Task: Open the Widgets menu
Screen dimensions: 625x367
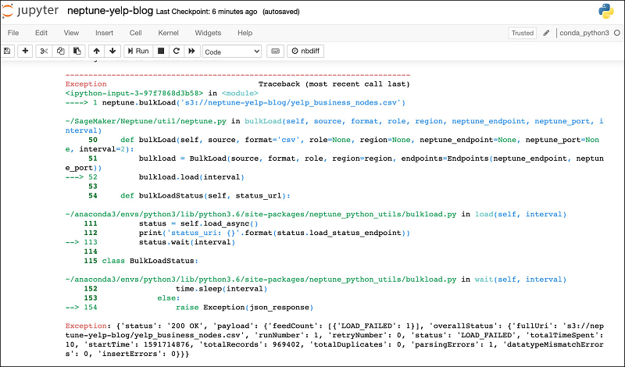Action: pos(208,33)
